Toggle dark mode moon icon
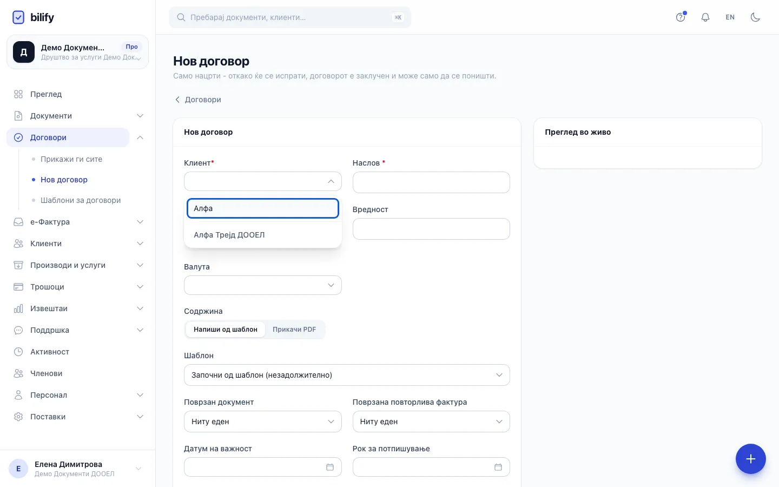Screen dimensions: 779x487 (755, 17)
